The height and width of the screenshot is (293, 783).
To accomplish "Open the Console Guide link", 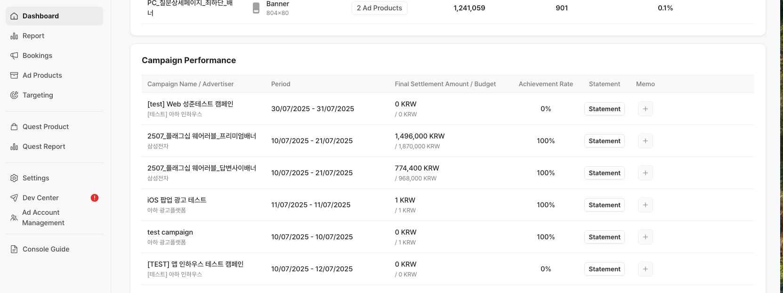I will [x=46, y=249].
